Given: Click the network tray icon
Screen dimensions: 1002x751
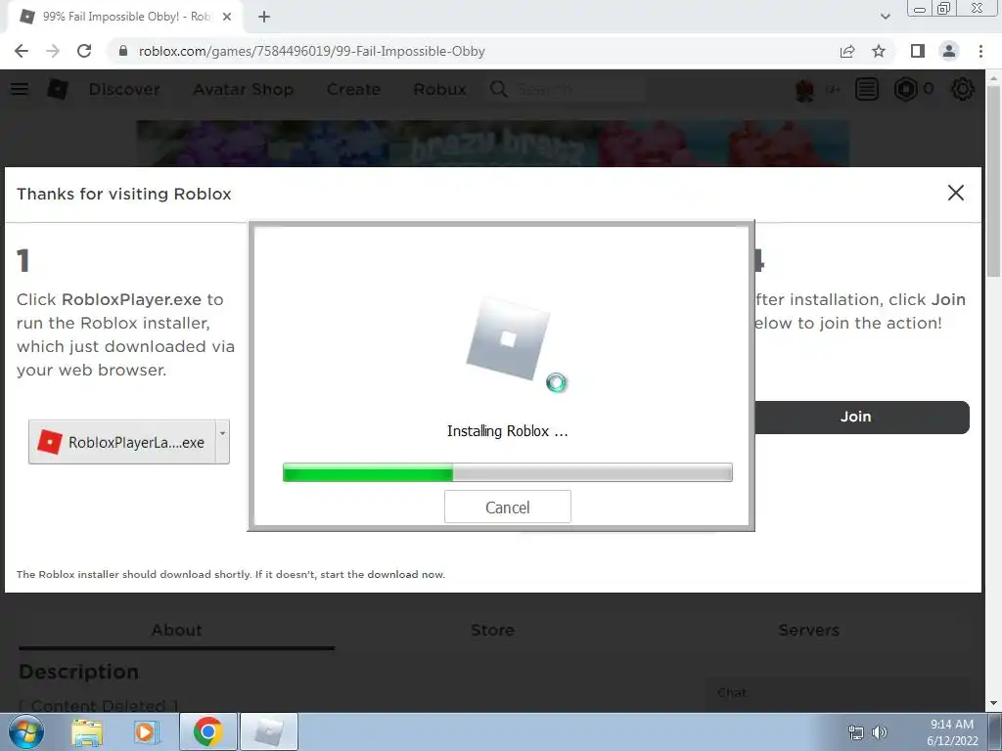Looking at the screenshot, I should [855, 732].
